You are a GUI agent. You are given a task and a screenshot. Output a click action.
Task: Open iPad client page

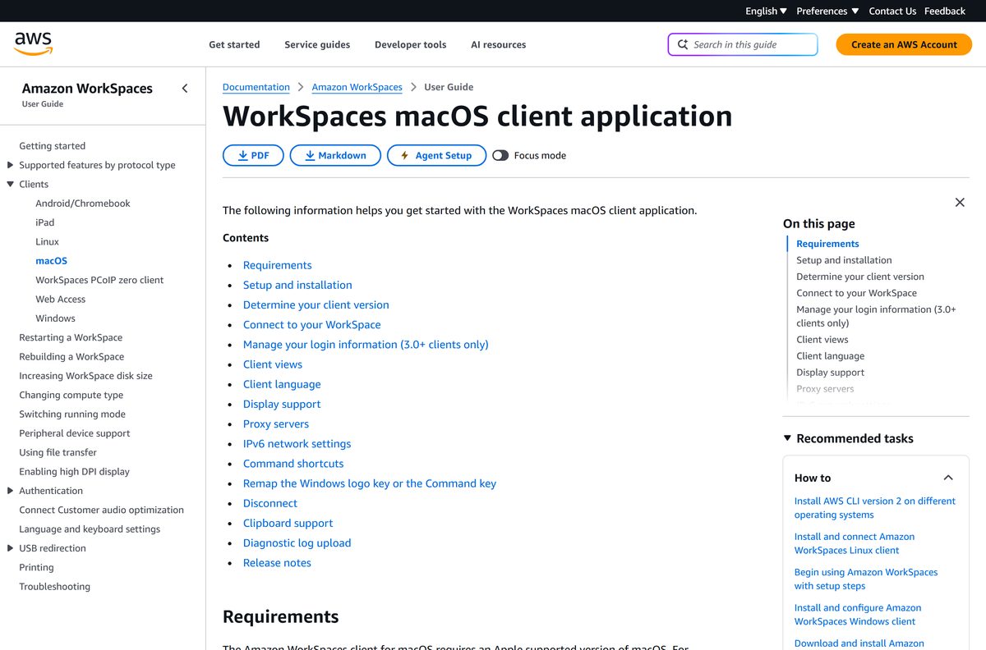tap(45, 222)
